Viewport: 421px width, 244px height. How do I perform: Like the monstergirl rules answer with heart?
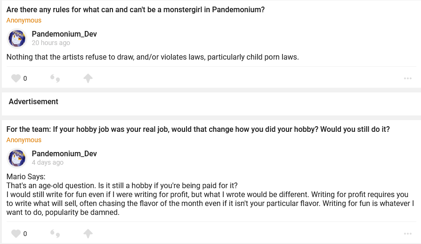pyautogui.click(x=16, y=78)
